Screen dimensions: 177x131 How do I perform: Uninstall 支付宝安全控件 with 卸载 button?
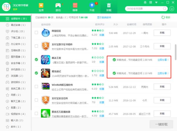[162, 100]
